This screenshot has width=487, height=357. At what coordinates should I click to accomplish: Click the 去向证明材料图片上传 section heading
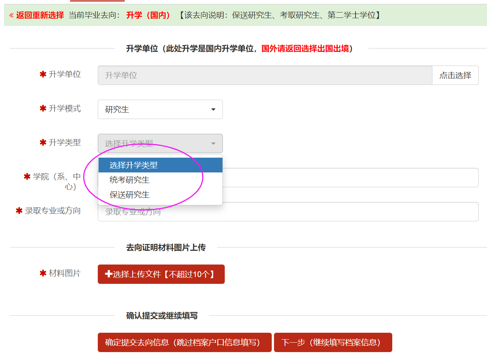tap(166, 247)
